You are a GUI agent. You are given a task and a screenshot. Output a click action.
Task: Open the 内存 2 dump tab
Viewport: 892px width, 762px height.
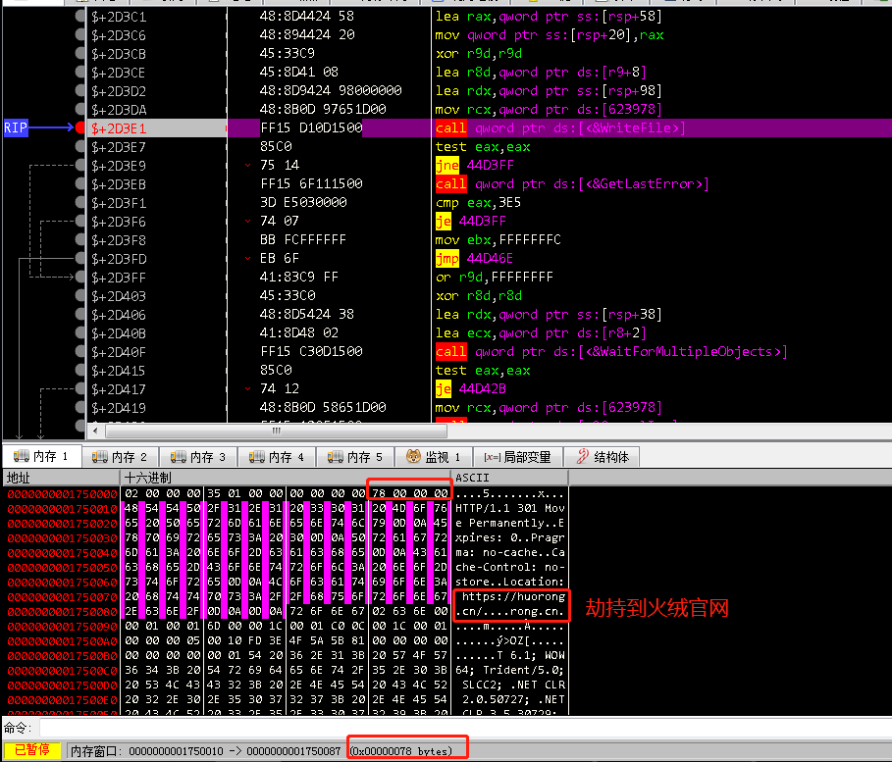point(130,457)
